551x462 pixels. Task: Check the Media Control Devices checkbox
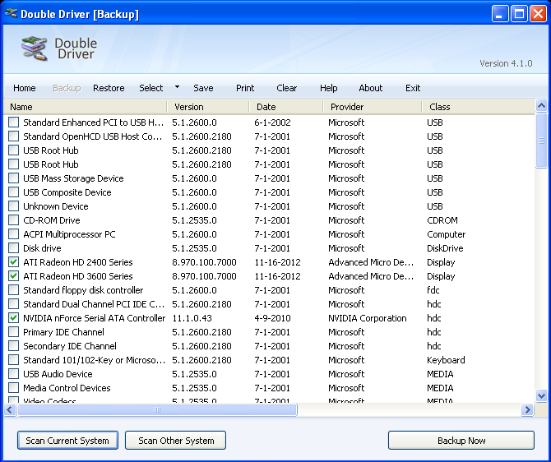tap(13, 388)
